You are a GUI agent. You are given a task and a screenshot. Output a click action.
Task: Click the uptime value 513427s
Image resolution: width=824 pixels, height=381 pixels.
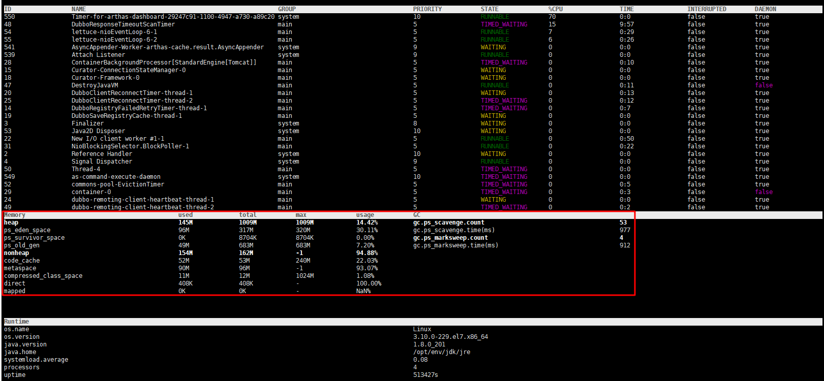click(425, 375)
